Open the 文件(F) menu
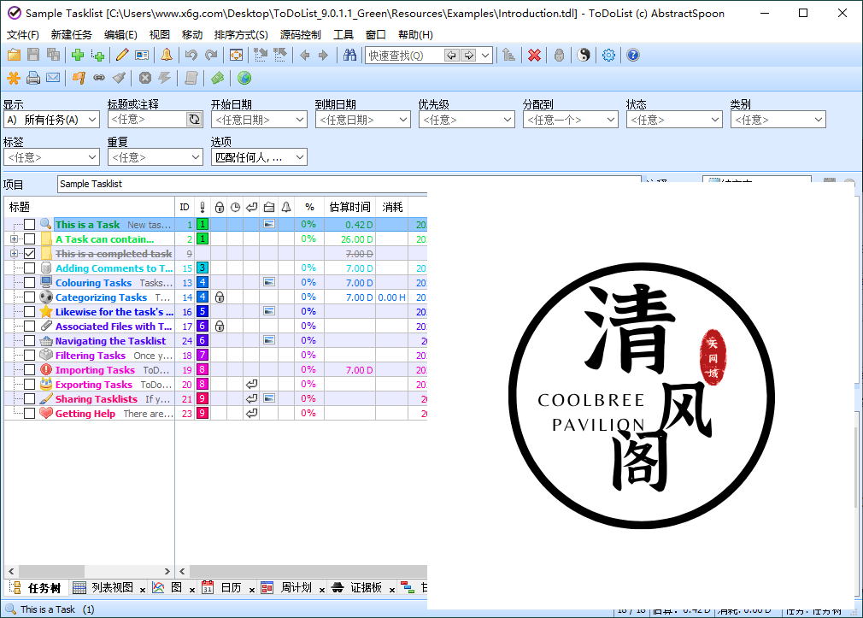This screenshot has width=863, height=618. point(22,35)
